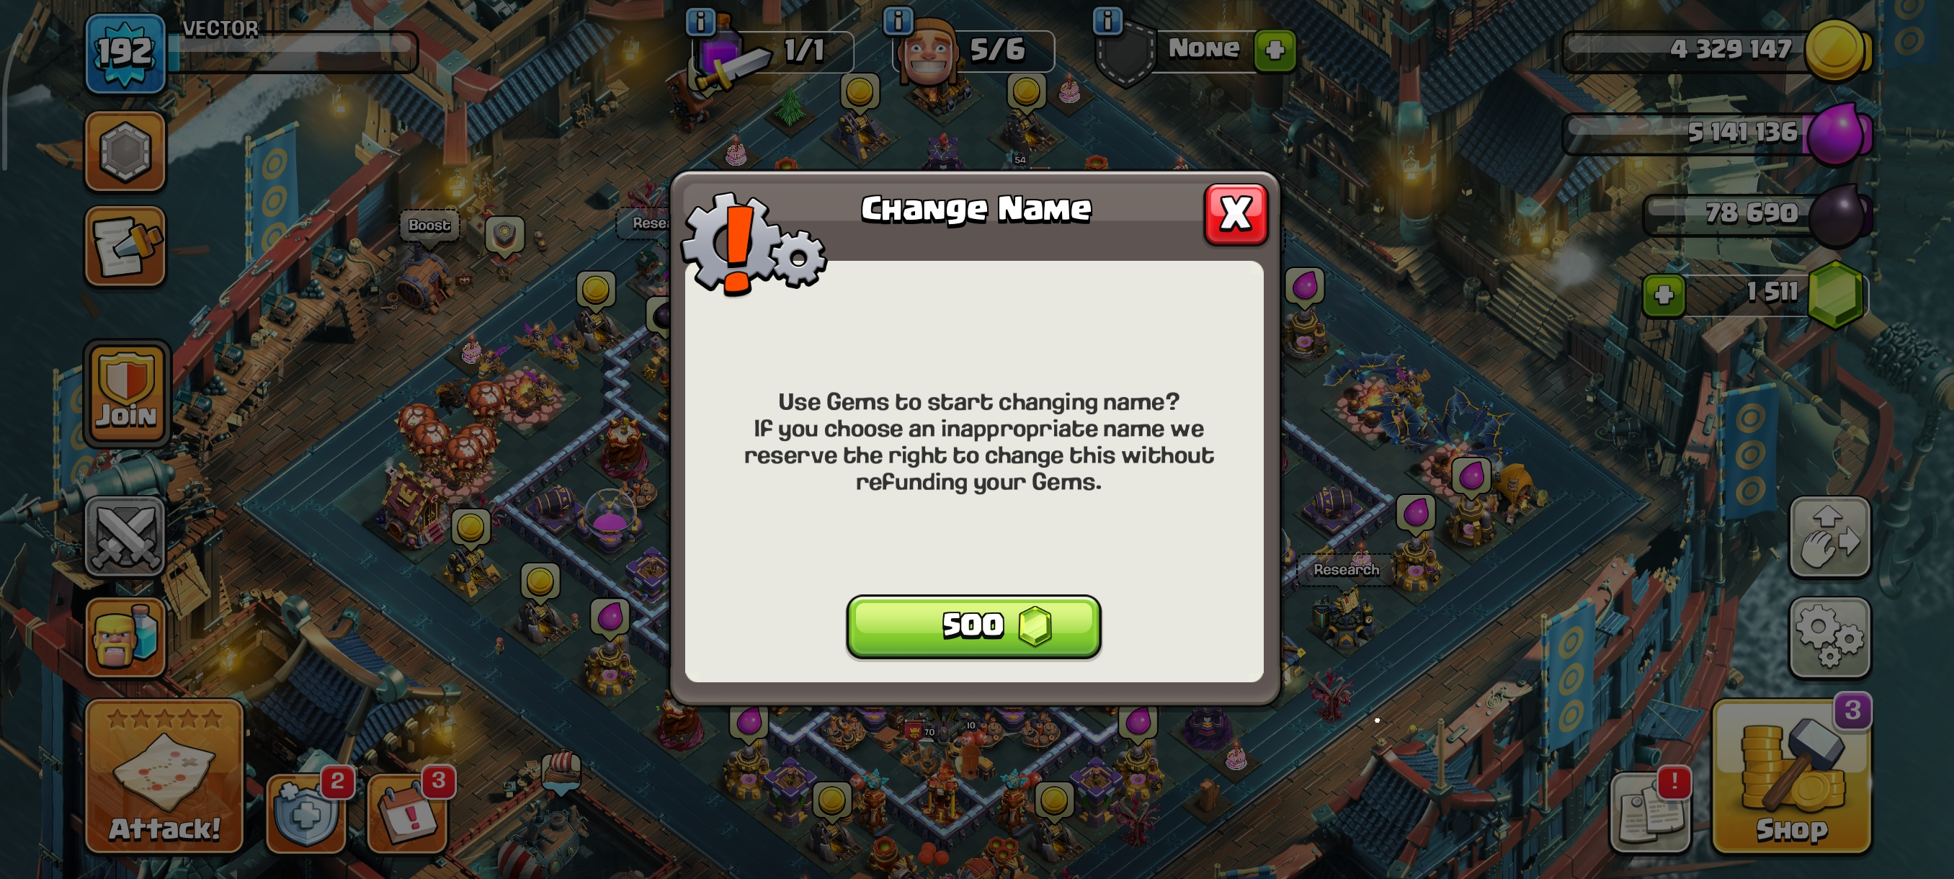Open the hexagon league badge icon
Image resolution: width=1954 pixels, height=879 pixels.
tap(125, 151)
